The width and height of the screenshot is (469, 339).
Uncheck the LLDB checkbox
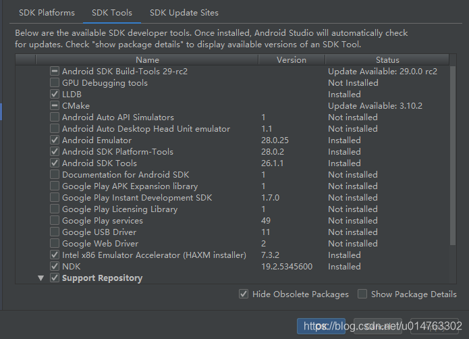[x=55, y=95]
